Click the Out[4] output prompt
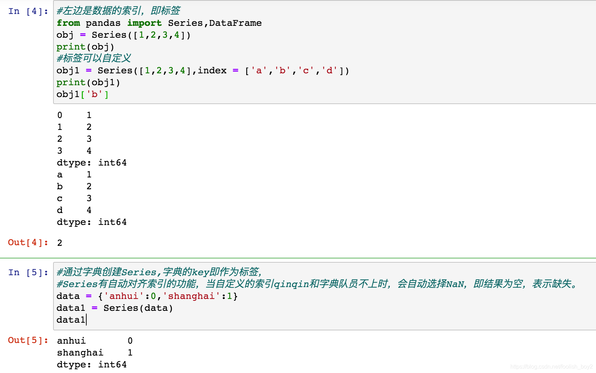The height and width of the screenshot is (373, 596). click(28, 242)
